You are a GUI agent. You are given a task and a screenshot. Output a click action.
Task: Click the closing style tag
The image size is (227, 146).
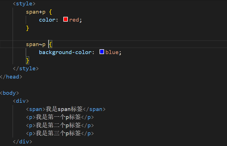point(26,69)
